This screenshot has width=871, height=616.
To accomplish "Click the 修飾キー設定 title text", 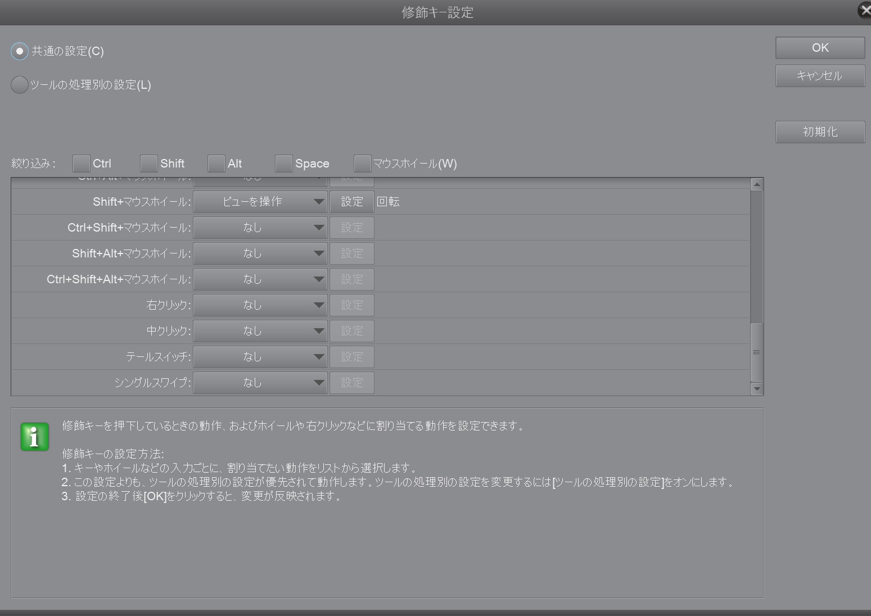I will [x=437, y=12].
